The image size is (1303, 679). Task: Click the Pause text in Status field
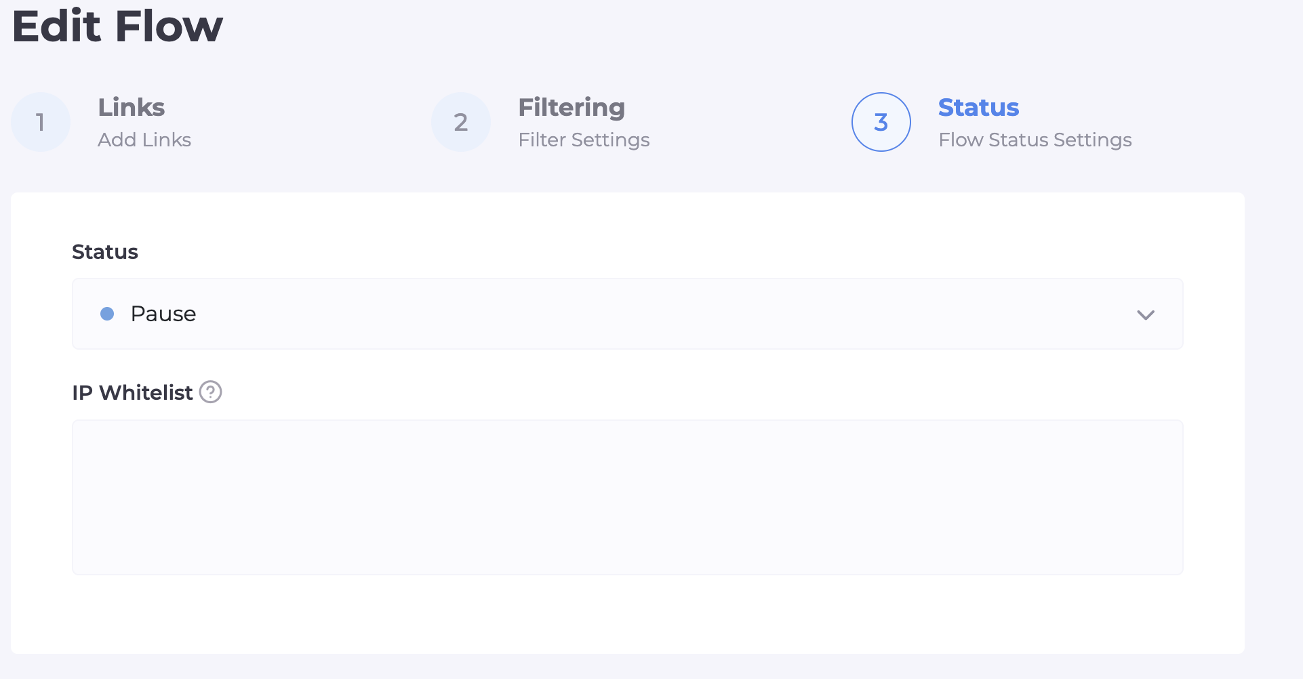point(163,314)
